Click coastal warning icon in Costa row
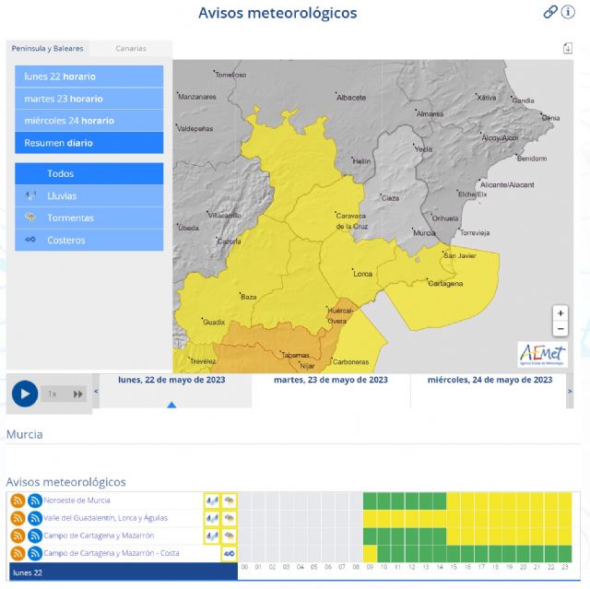590x589 pixels. (229, 554)
